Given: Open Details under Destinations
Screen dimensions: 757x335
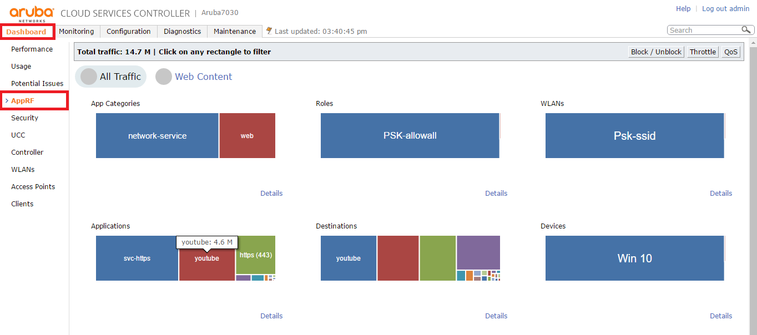Looking at the screenshot, I should click(496, 316).
